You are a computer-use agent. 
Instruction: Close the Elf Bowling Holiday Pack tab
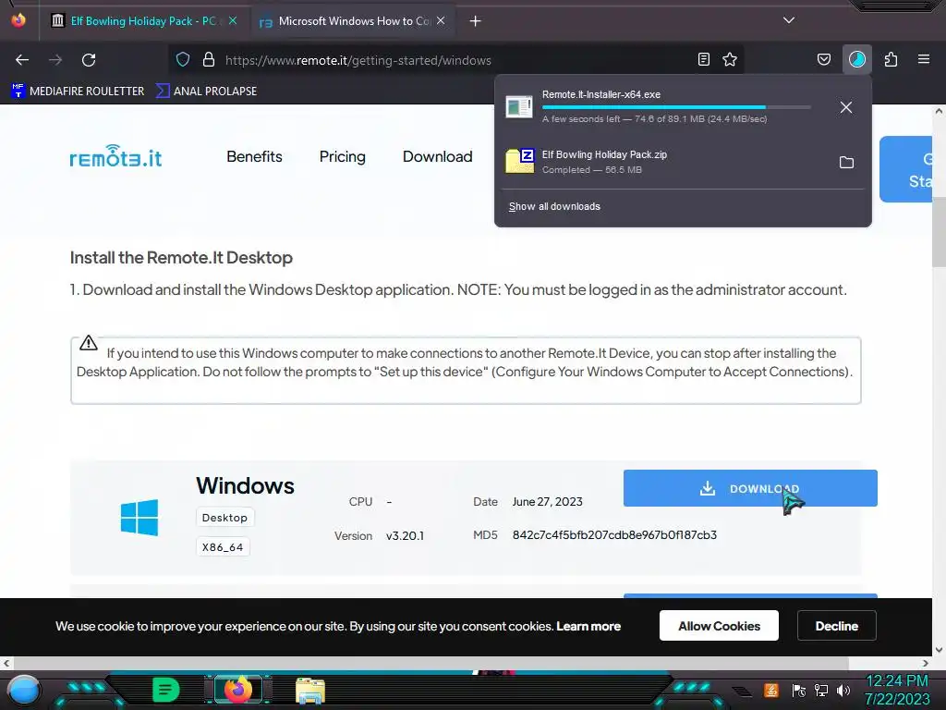[x=233, y=20]
